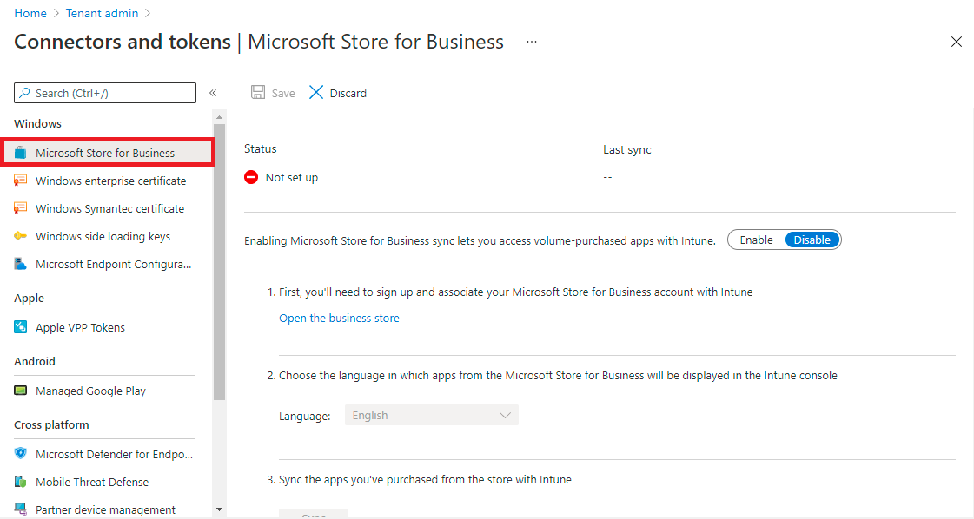Click the Microsoft Endpoint Configuration icon
This screenshot has width=974, height=519.
21,264
